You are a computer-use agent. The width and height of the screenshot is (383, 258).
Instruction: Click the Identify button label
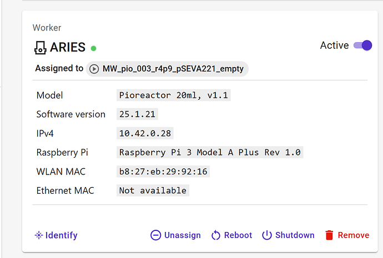pos(61,235)
